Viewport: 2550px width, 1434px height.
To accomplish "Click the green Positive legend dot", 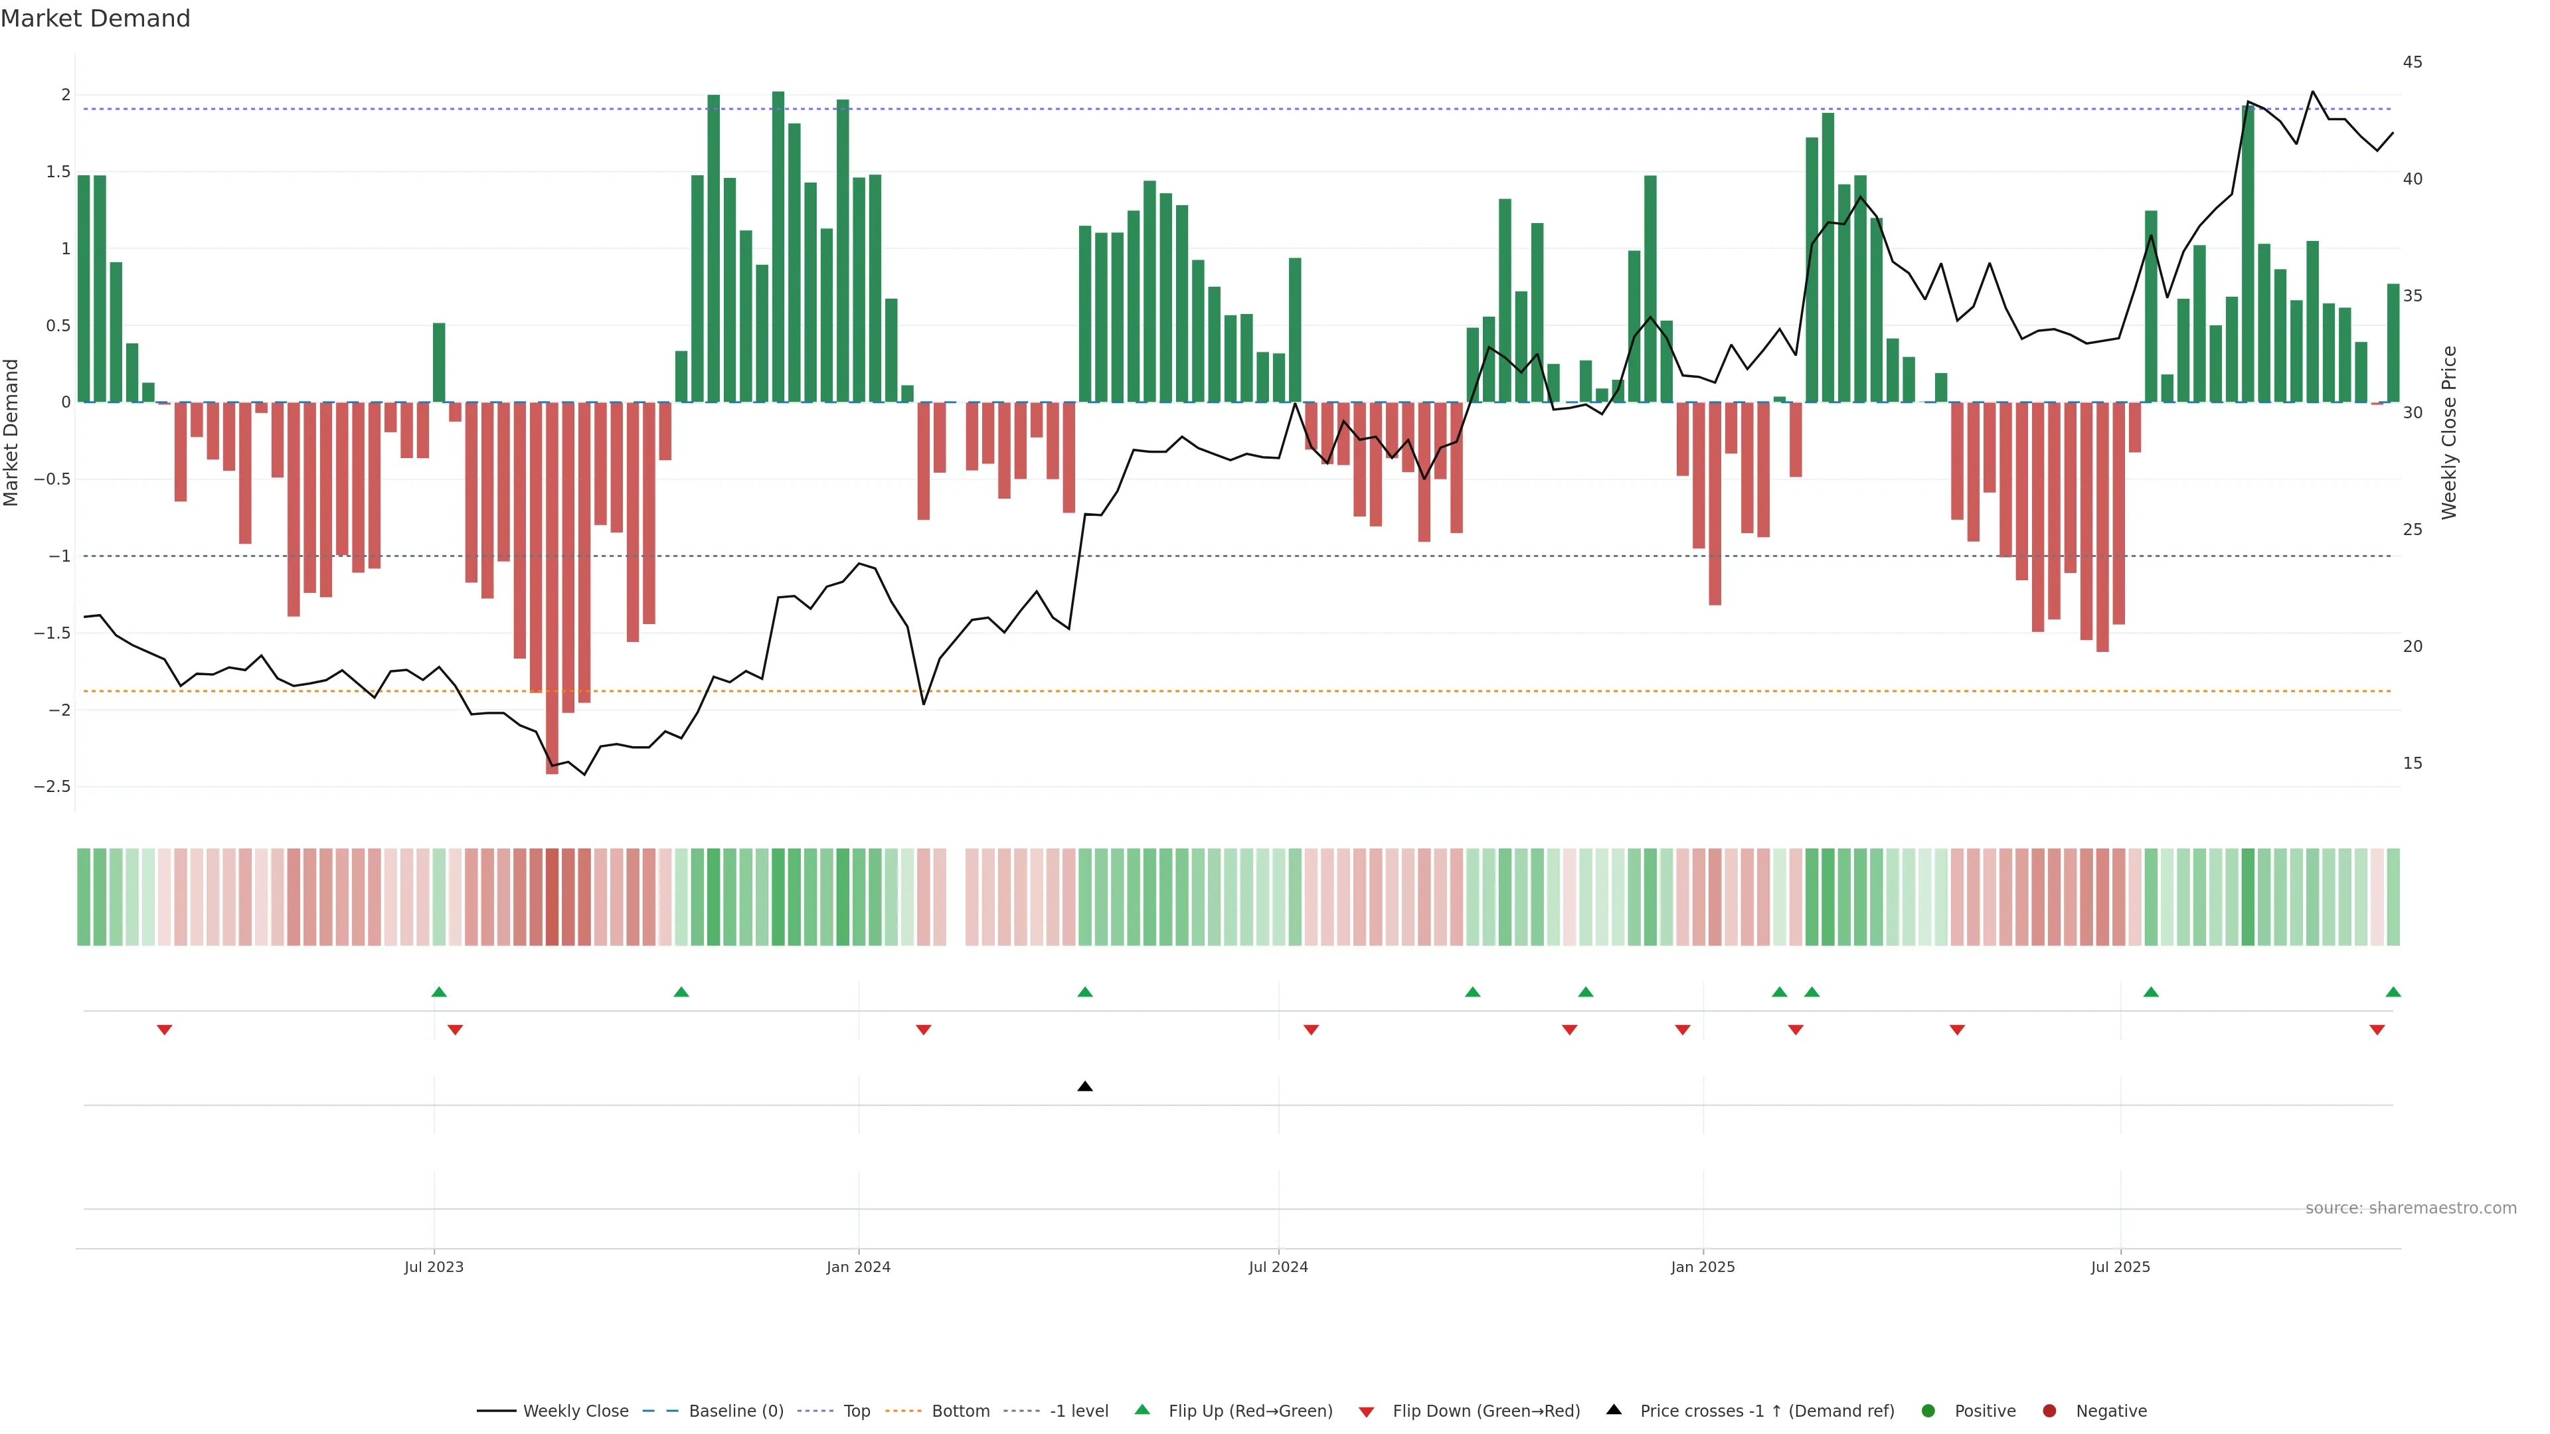I will click(1927, 1411).
